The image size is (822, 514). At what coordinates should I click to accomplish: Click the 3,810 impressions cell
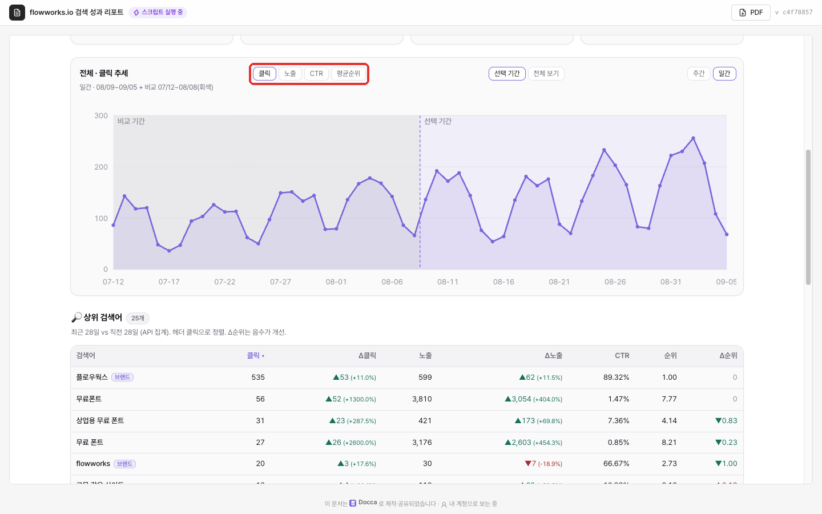tap(422, 399)
